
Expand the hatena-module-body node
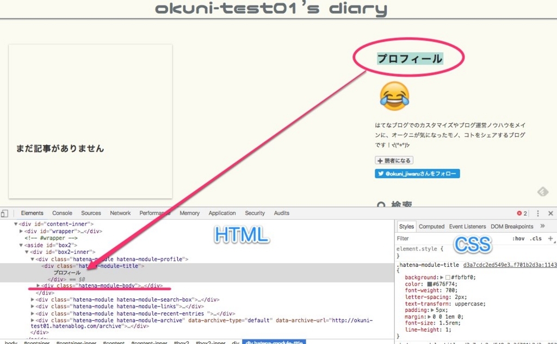pyautogui.click(x=38, y=285)
